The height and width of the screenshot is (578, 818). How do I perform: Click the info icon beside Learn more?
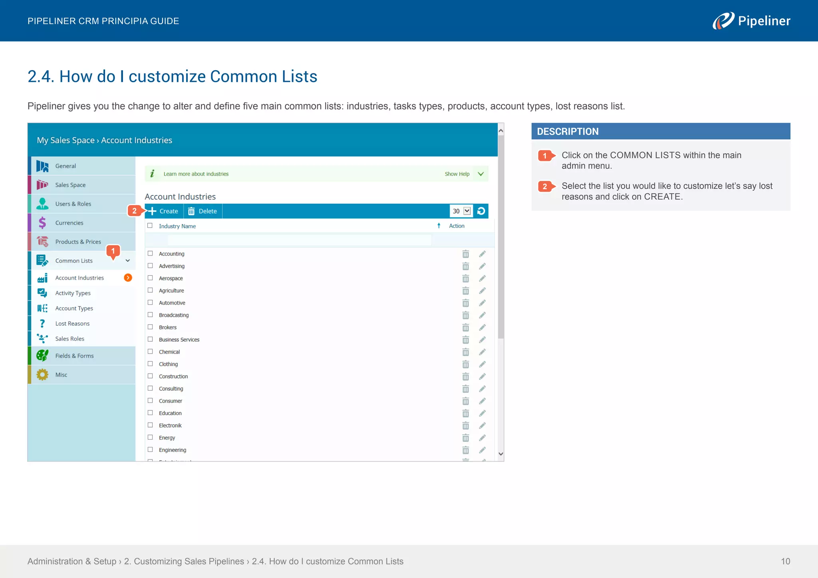pos(152,174)
